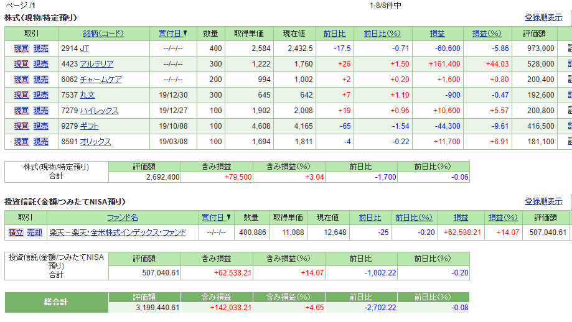The image size is (572, 322).
Task: Select 買付日 19/12/30 for 丸文
Action: coord(173,95)
